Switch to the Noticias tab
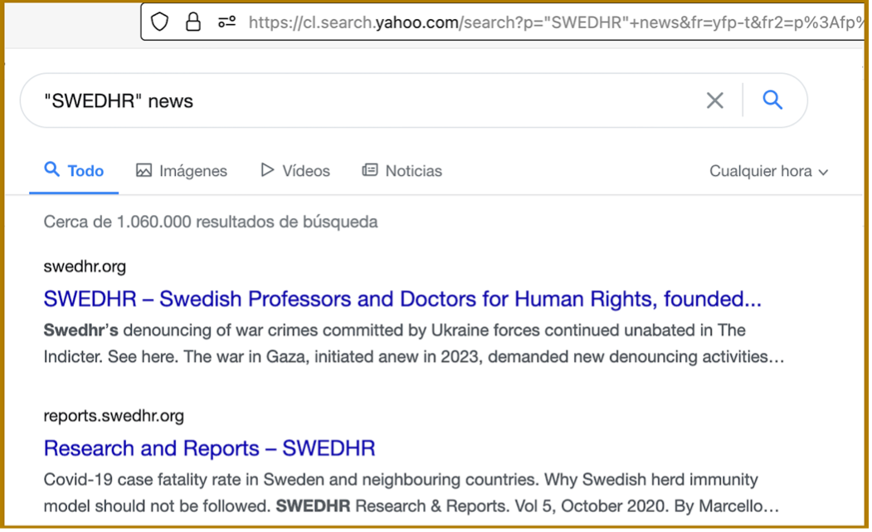Image resolution: width=872 pixels, height=532 pixels. click(x=402, y=171)
